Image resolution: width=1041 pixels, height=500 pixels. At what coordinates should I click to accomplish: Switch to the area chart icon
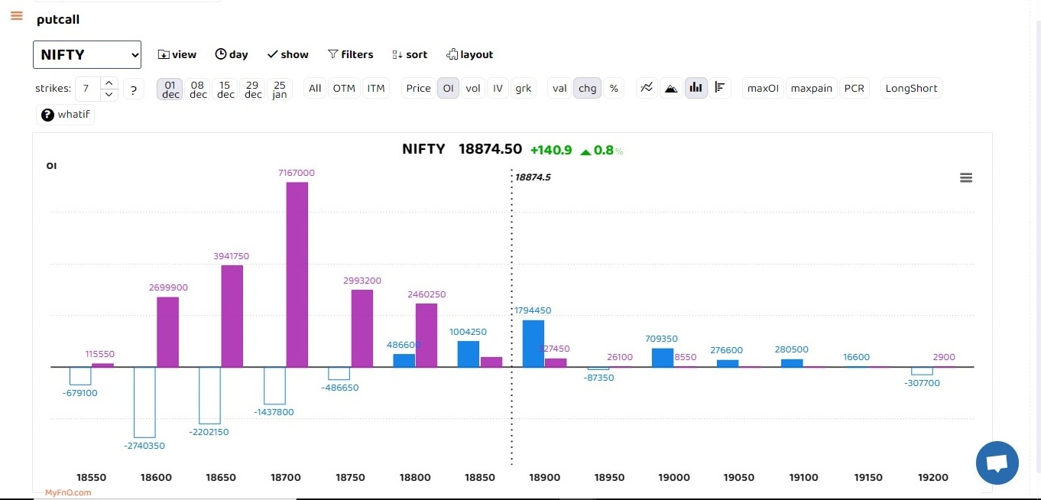pos(671,88)
